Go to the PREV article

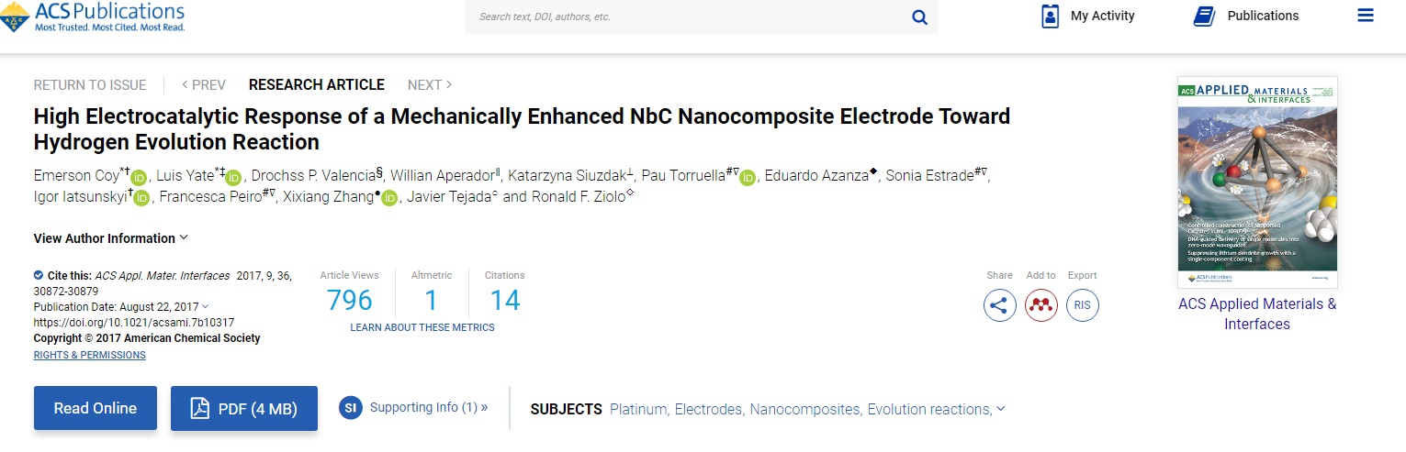click(x=204, y=84)
